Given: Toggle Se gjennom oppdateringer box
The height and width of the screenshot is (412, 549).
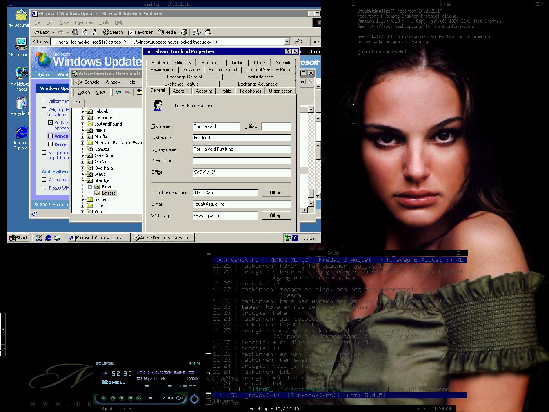Looking at the screenshot, I should [44, 153].
